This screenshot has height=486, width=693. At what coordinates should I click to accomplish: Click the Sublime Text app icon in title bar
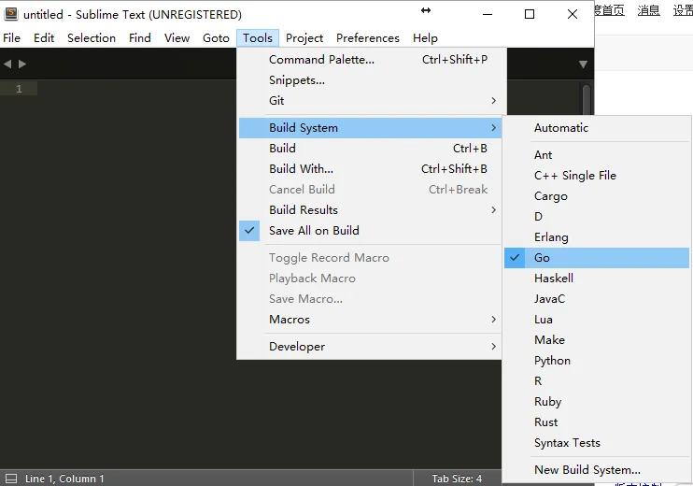point(11,14)
